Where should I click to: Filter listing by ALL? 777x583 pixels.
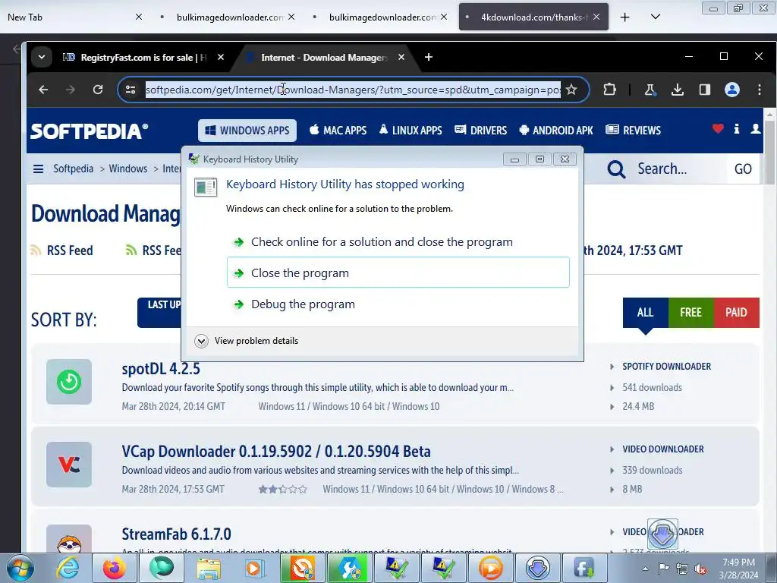645,312
